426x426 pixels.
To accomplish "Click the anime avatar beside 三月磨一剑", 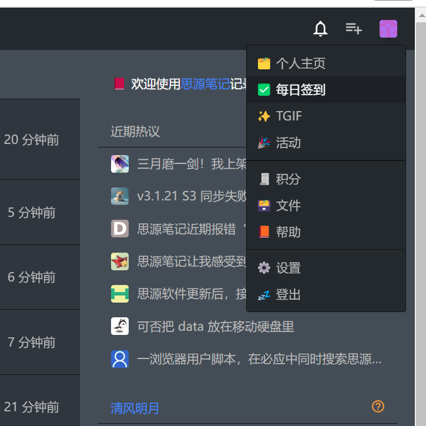I will 120,164.
